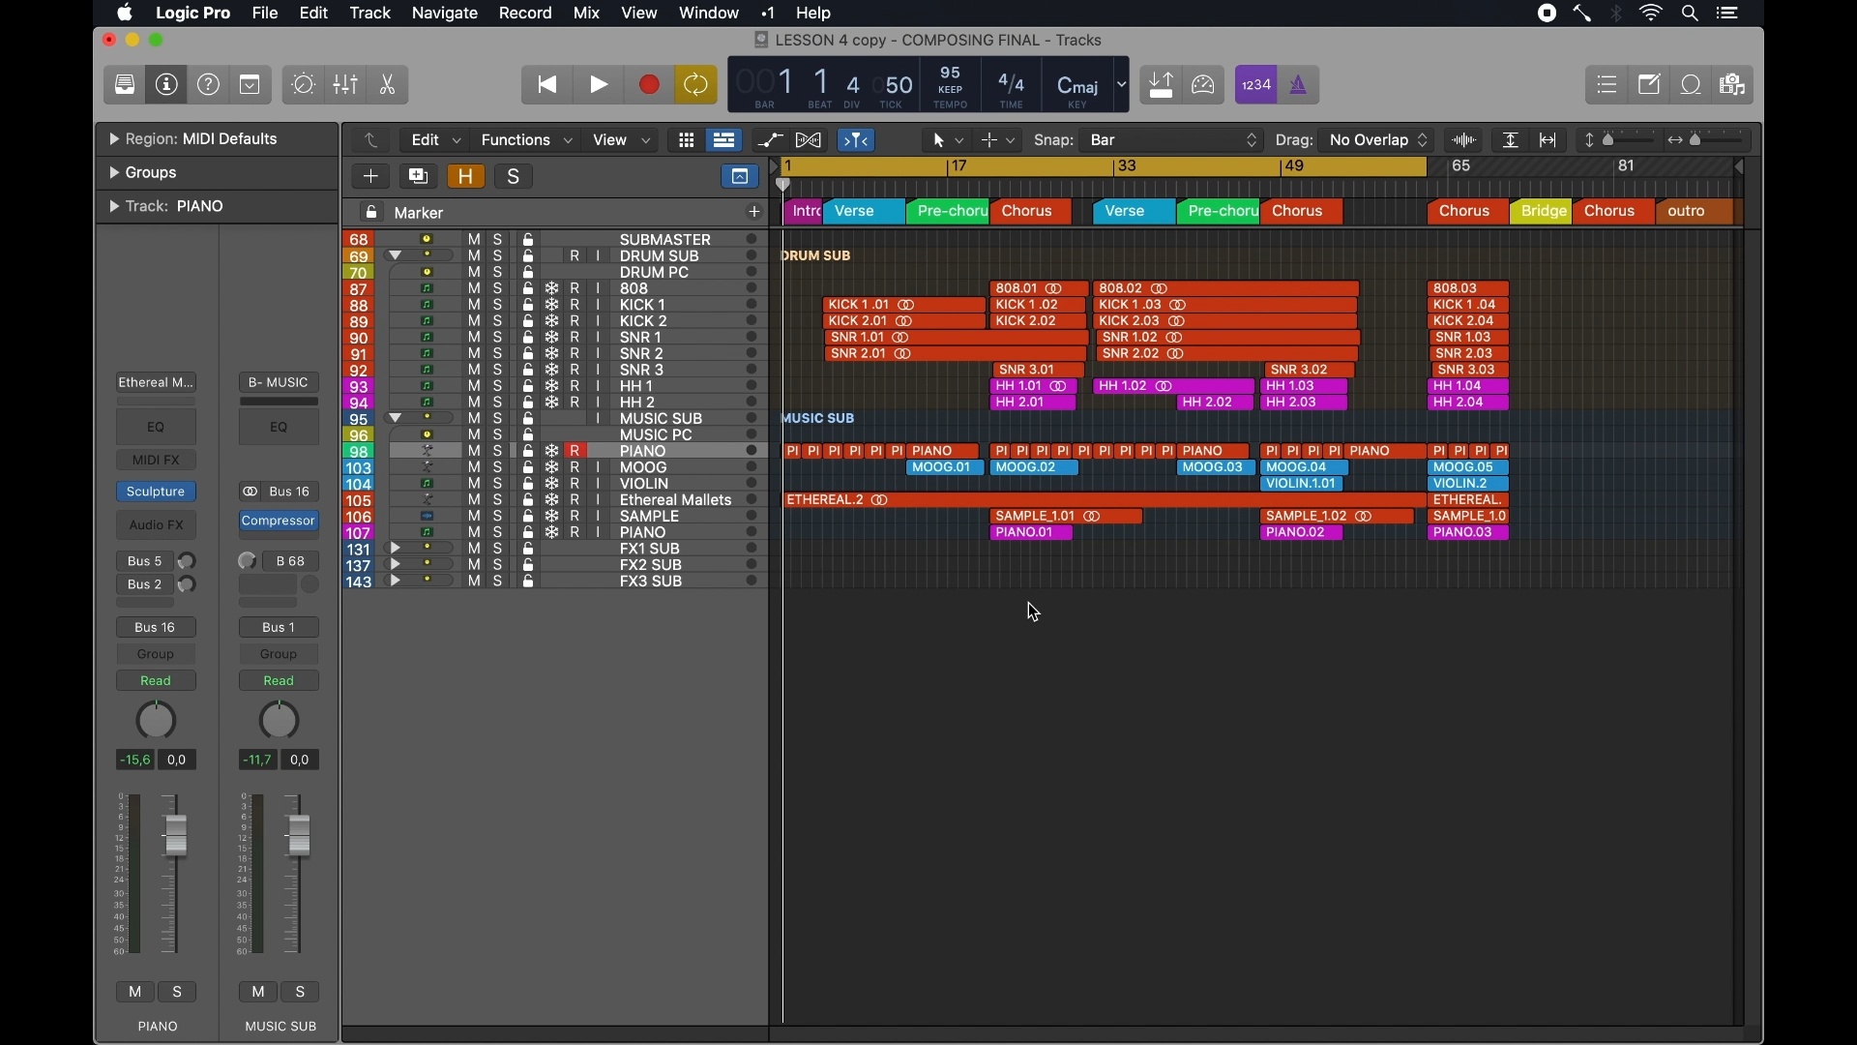Open Editors with the scissors button
This screenshot has height=1045, width=1857.
[389, 85]
